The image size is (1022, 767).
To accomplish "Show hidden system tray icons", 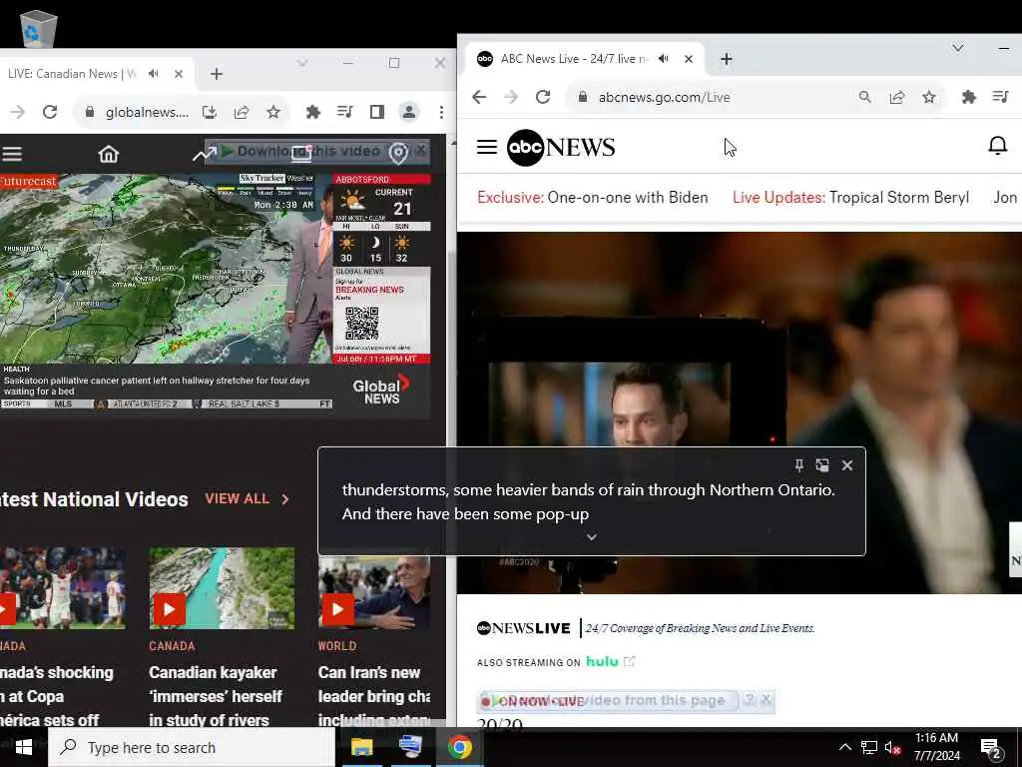I will (x=844, y=747).
